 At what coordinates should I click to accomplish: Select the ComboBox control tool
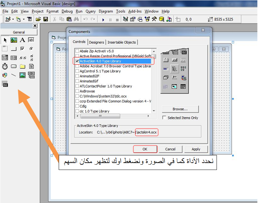[x=5, y=58]
